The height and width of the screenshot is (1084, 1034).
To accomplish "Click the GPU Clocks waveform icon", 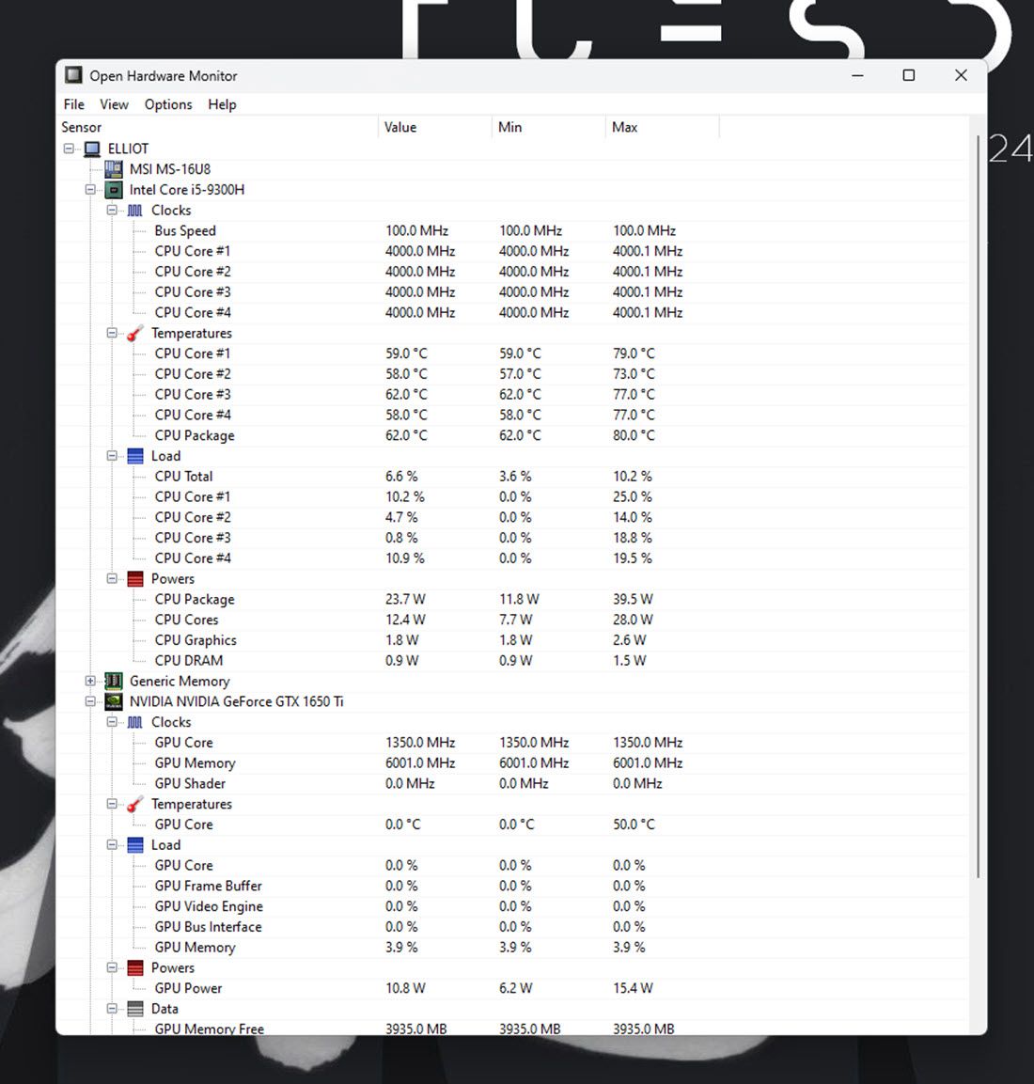I will (134, 722).
